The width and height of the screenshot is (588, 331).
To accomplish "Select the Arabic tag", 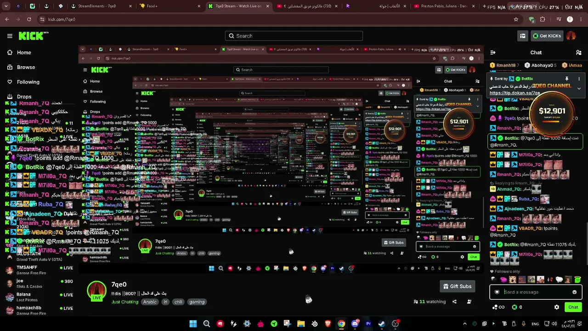I will (150, 302).
